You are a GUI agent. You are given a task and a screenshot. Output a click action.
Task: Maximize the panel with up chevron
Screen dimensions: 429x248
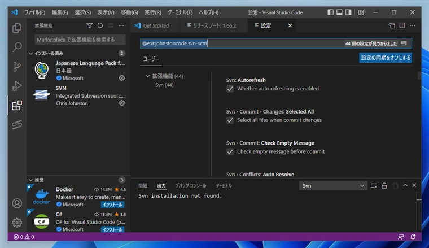(x=405, y=185)
